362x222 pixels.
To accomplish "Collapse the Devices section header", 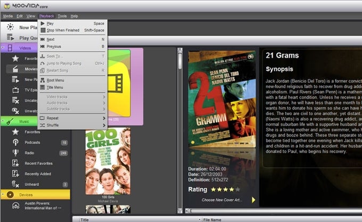I will pyautogui.click(x=3, y=194).
